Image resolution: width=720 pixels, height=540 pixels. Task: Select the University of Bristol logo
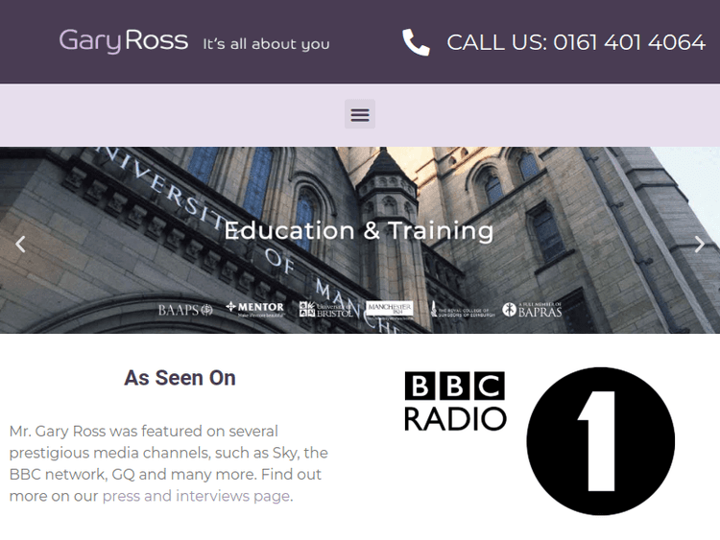[x=325, y=309]
